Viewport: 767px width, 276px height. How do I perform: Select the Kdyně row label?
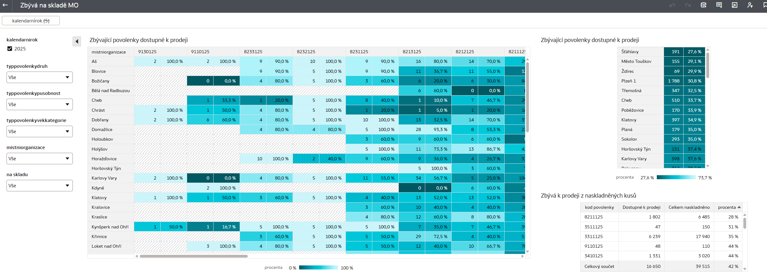pyautogui.click(x=111, y=188)
